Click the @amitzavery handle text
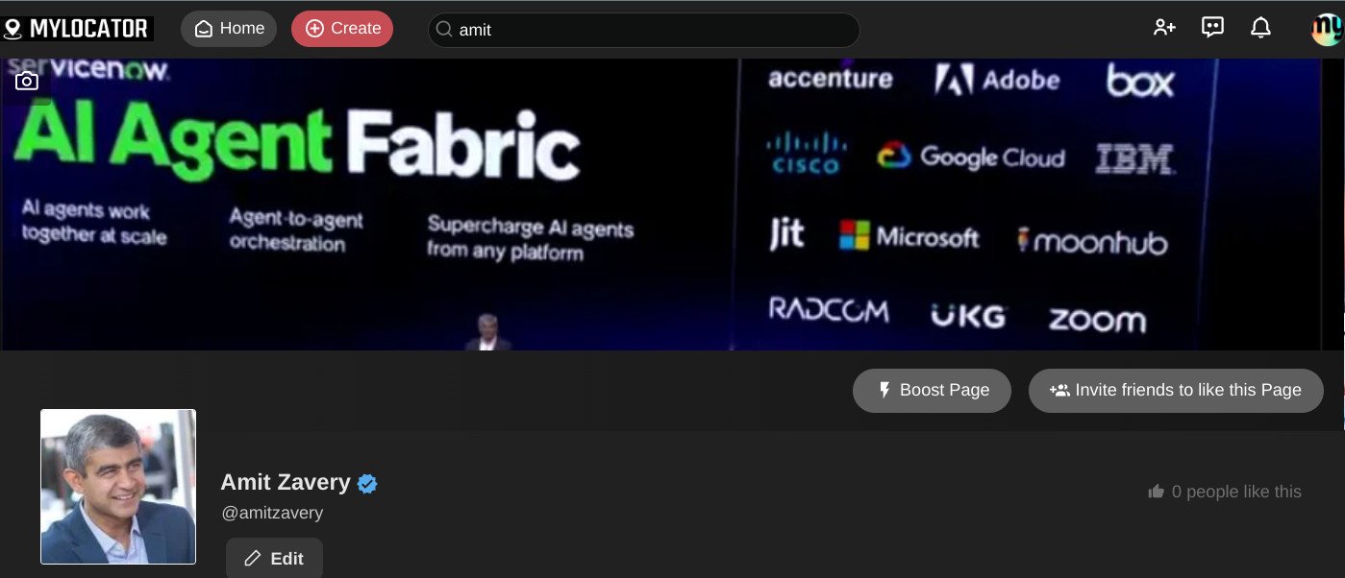Screen dimensions: 1345x578 (x=272, y=513)
